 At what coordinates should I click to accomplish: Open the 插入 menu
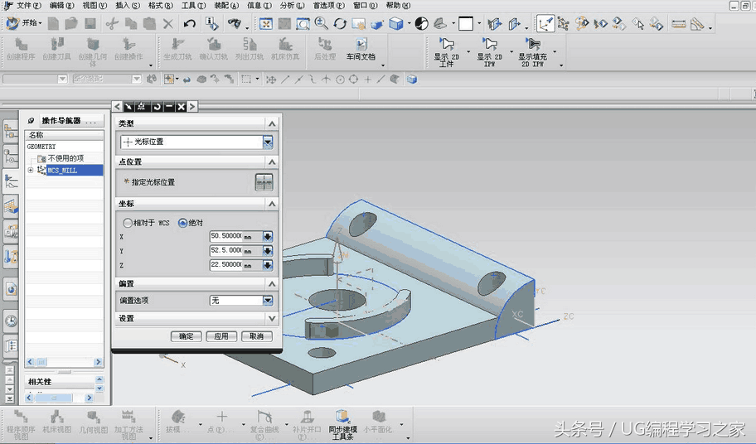pos(128,5)
